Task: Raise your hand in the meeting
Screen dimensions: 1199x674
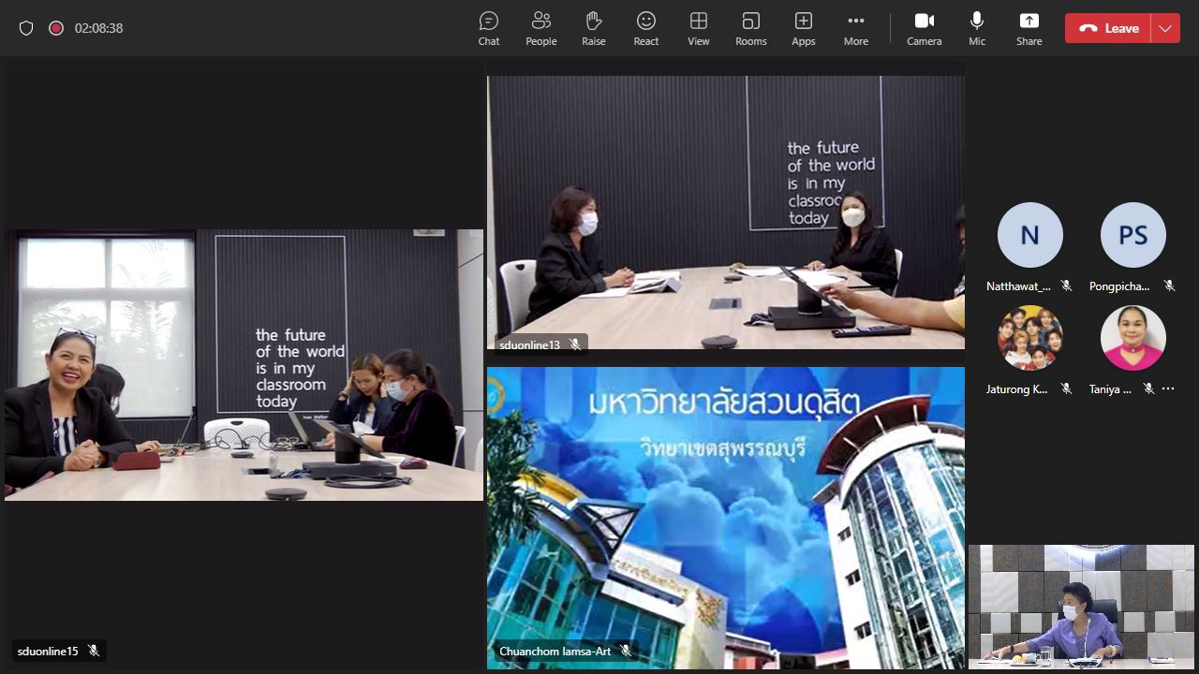Action: click(593, 28)
